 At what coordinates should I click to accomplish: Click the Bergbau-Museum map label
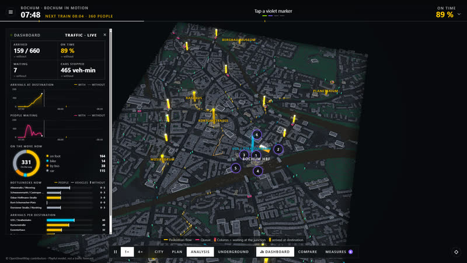point(239,40)
